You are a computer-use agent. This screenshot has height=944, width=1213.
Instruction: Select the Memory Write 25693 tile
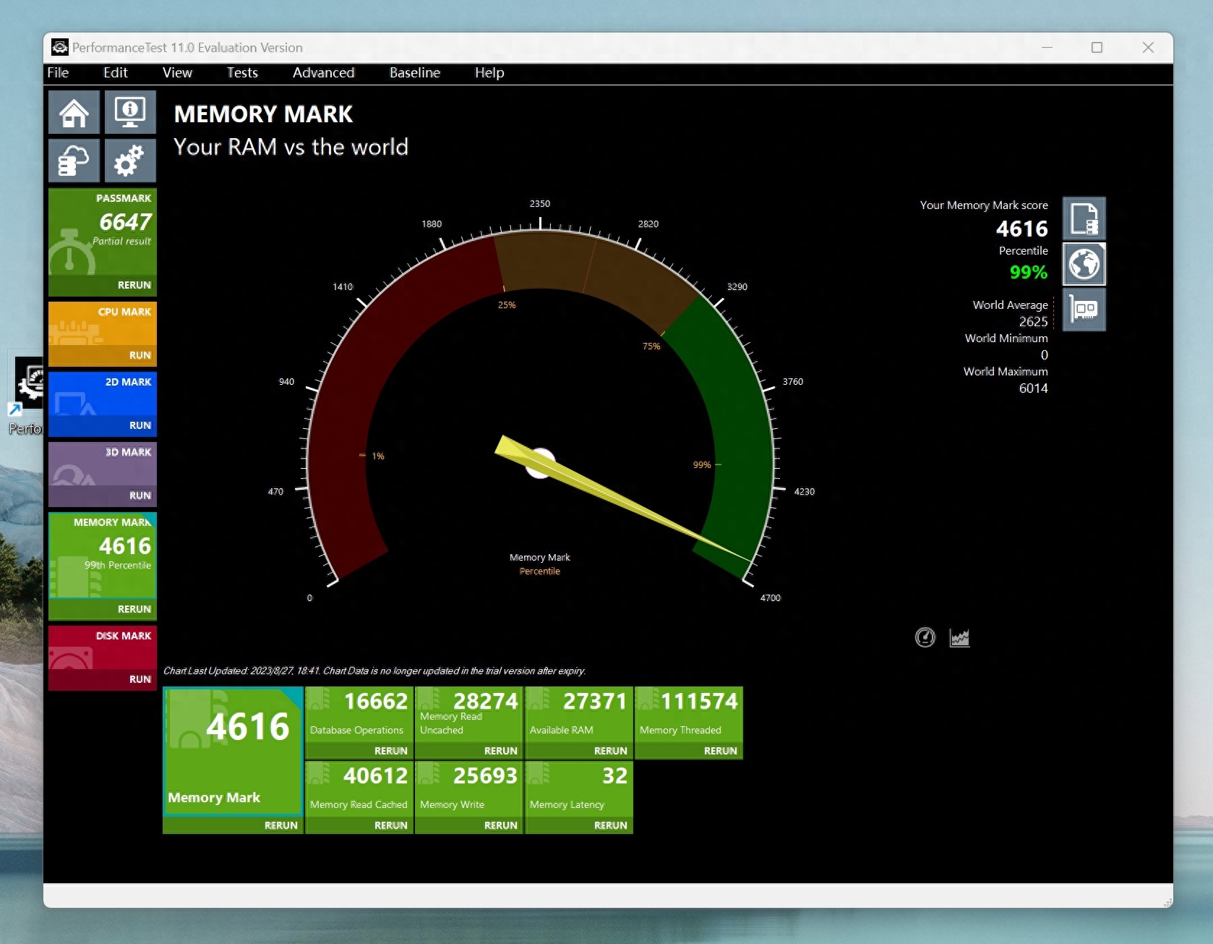point(469,789)
